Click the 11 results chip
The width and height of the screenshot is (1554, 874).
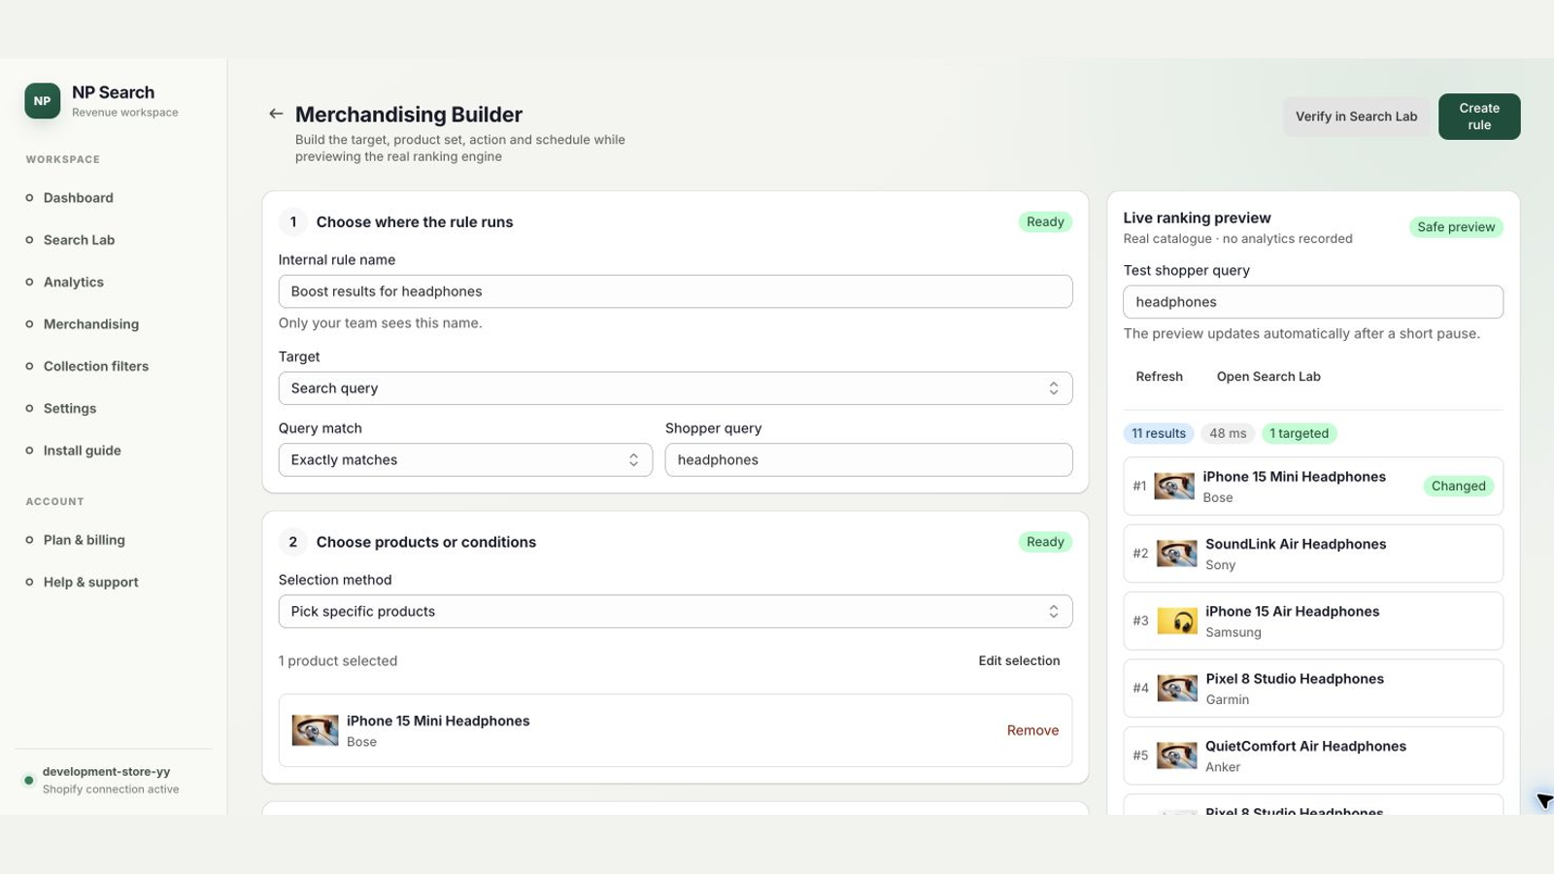(x=1159, y=434)
